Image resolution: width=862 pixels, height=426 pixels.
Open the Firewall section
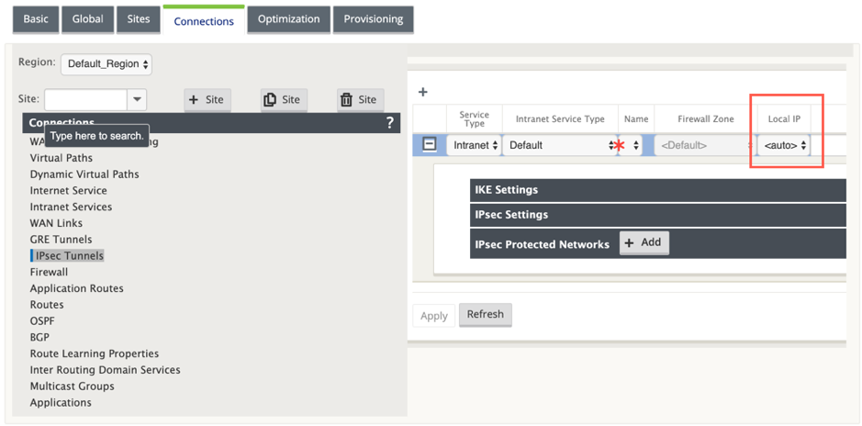pos(49,272)
